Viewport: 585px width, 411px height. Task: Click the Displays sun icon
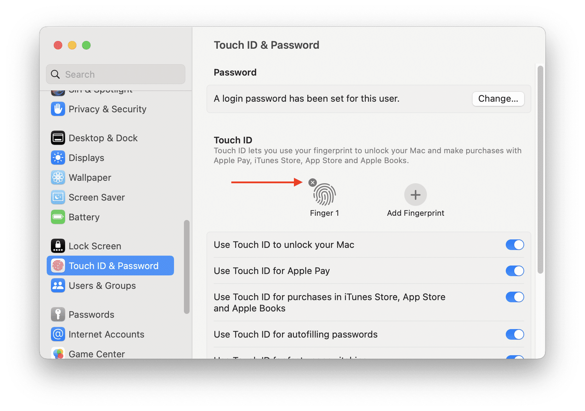[x=58, y=158]
